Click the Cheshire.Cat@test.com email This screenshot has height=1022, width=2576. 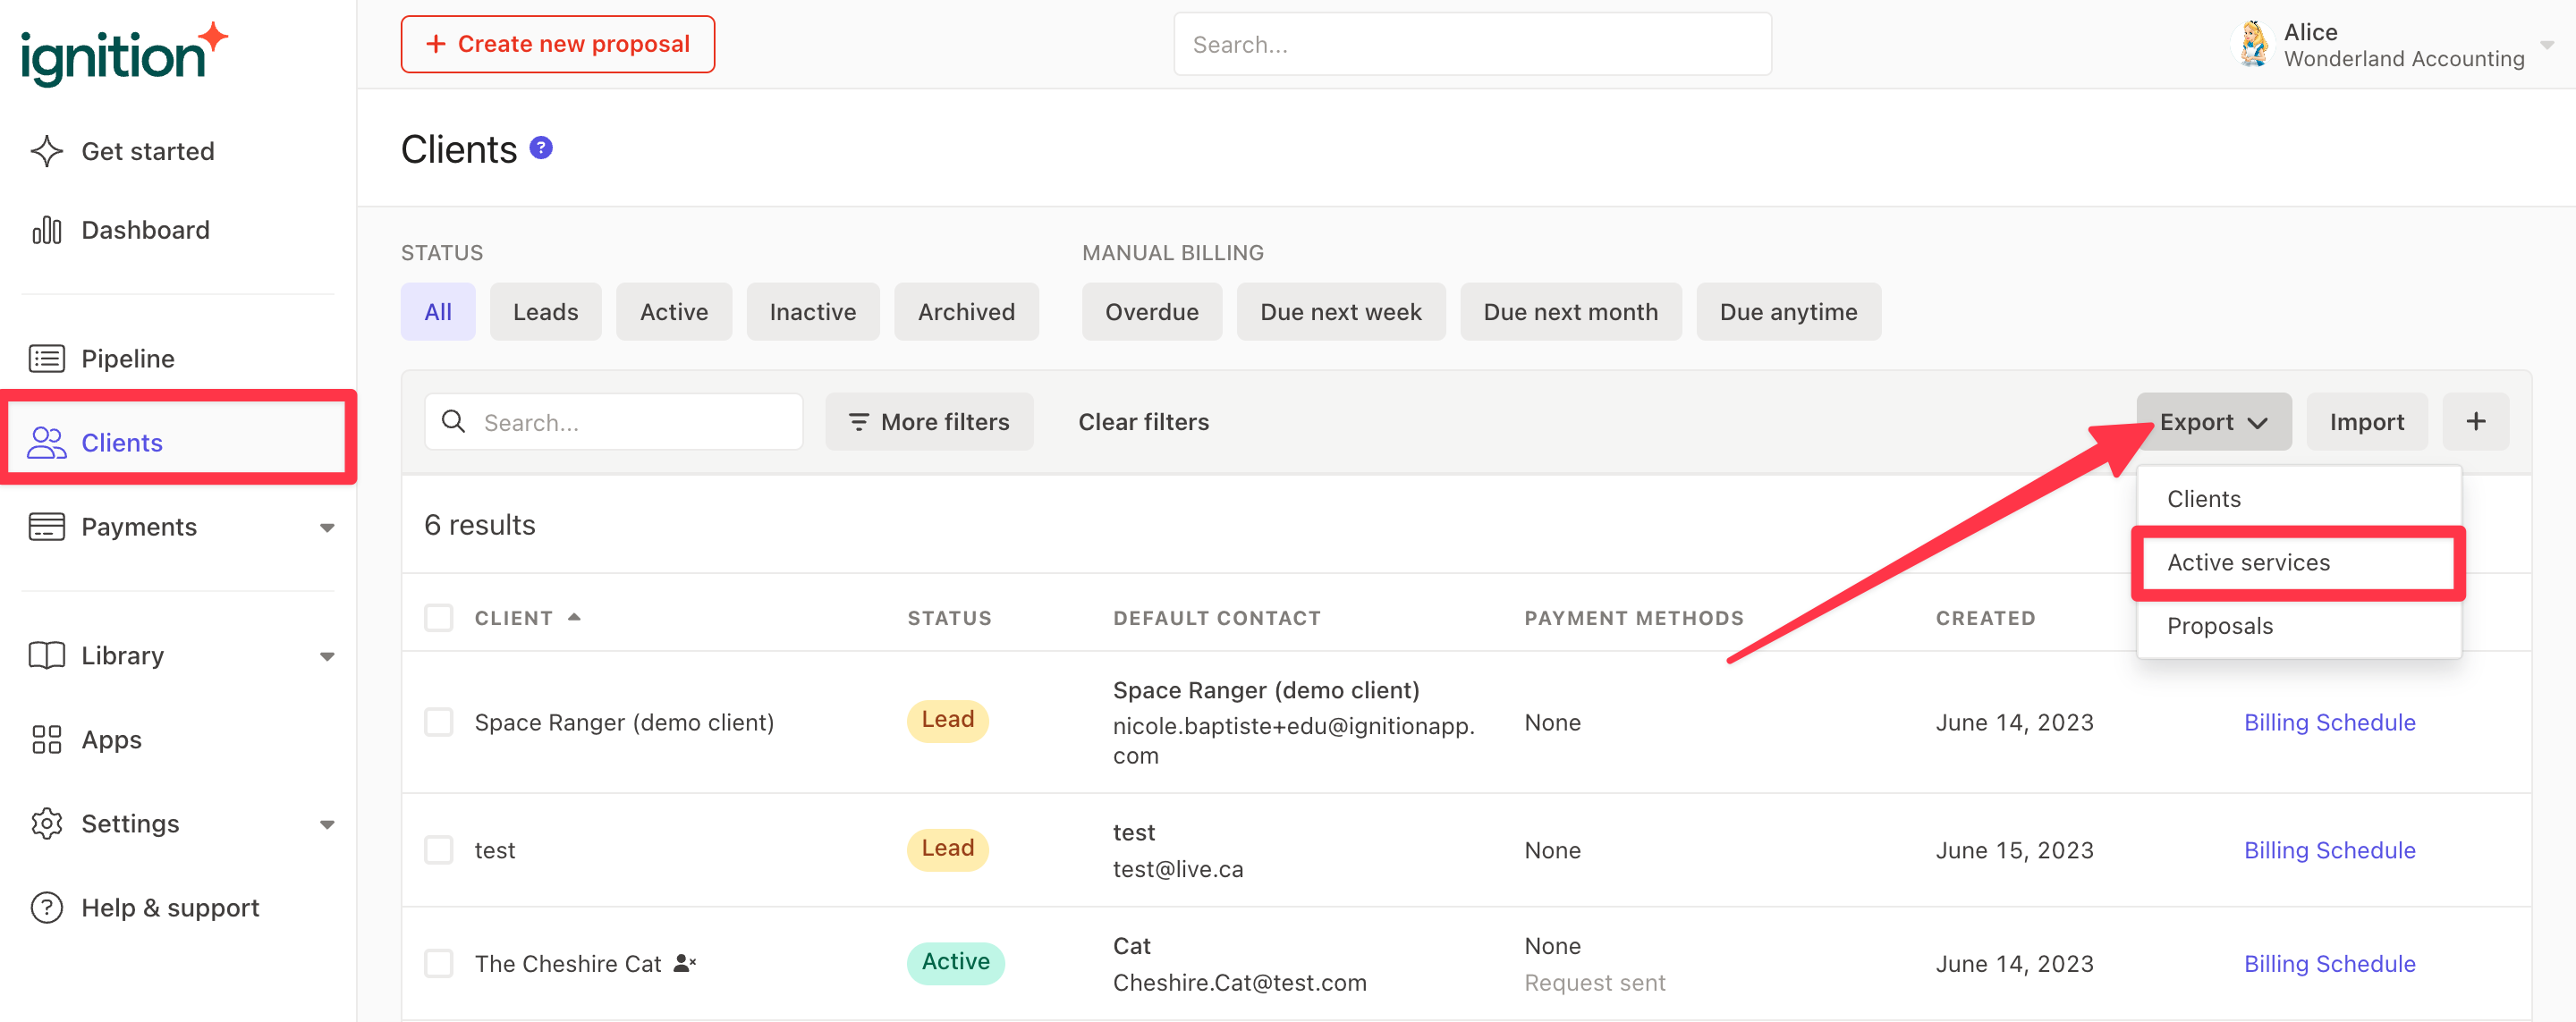click(1239, 982)
